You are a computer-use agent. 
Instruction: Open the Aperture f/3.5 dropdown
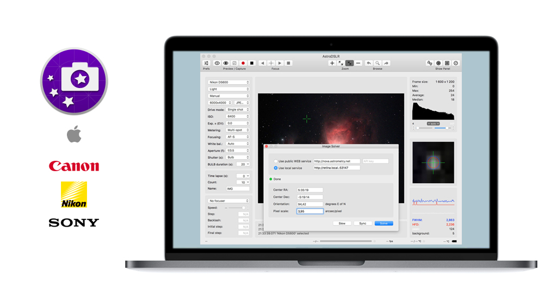point(238,151)
